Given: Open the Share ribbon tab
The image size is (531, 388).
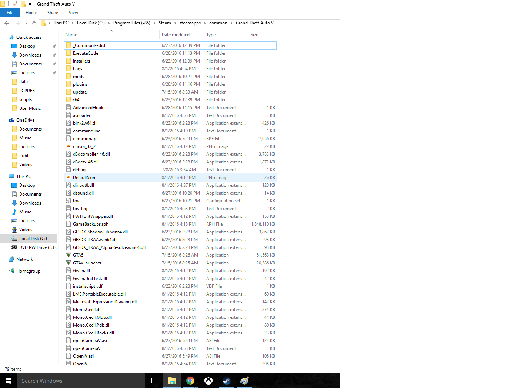Looking at the screenshot, I should (53, 13).
